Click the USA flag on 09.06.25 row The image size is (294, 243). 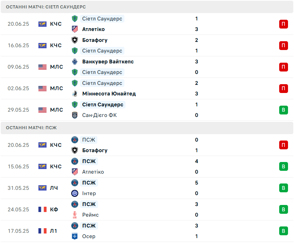point(42,67)
